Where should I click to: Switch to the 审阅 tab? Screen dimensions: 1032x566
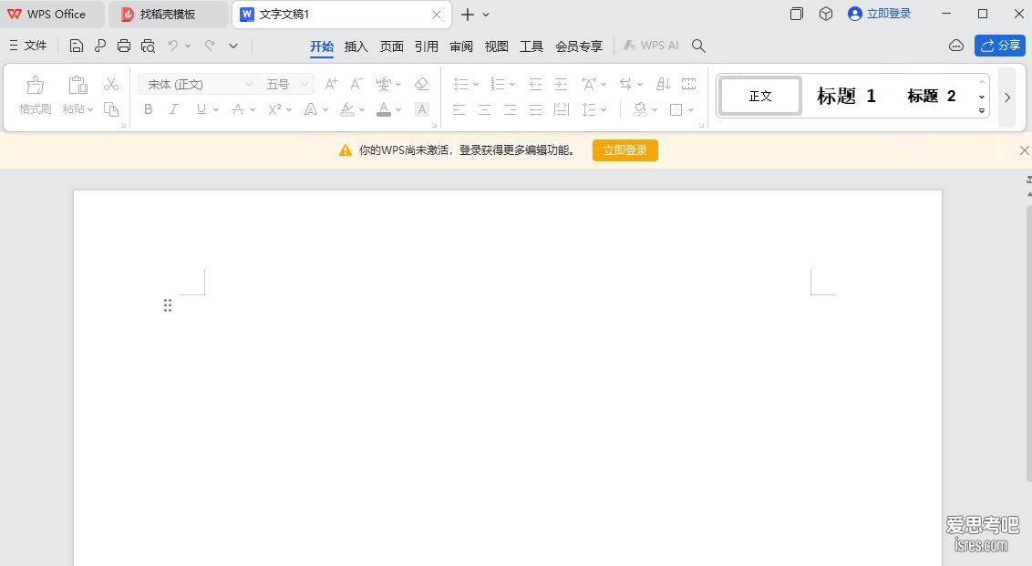click(461, 46)
